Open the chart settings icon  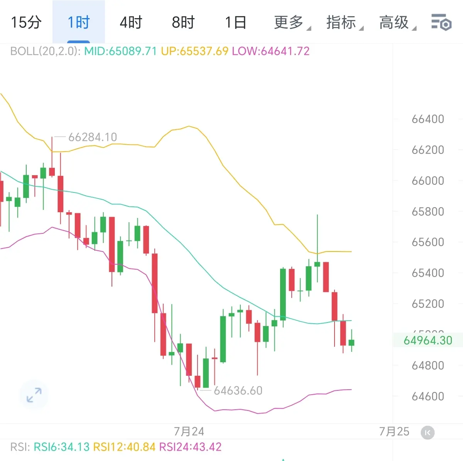pyautogui.click(x=441, y=22)
